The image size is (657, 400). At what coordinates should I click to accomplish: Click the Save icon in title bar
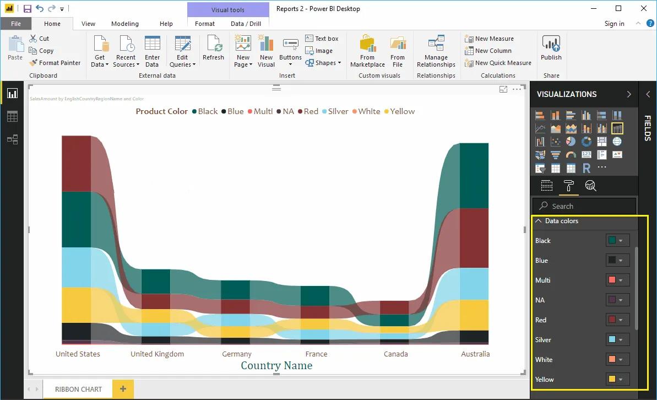point(27,9)
